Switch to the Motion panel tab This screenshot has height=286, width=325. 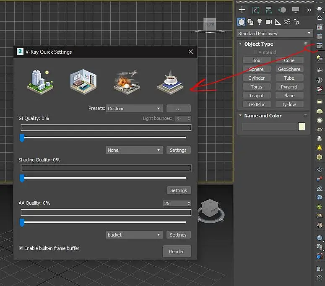[x=282, y=10]
